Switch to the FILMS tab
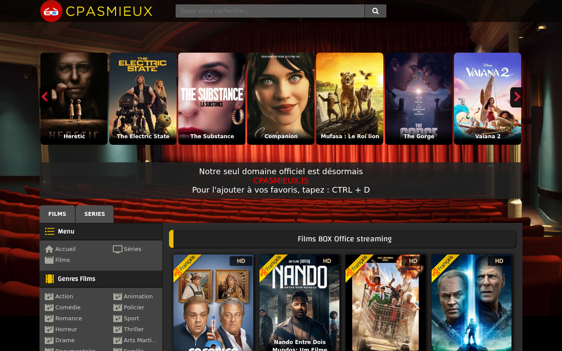Screen dimensions: 562x351 point(57,214)
